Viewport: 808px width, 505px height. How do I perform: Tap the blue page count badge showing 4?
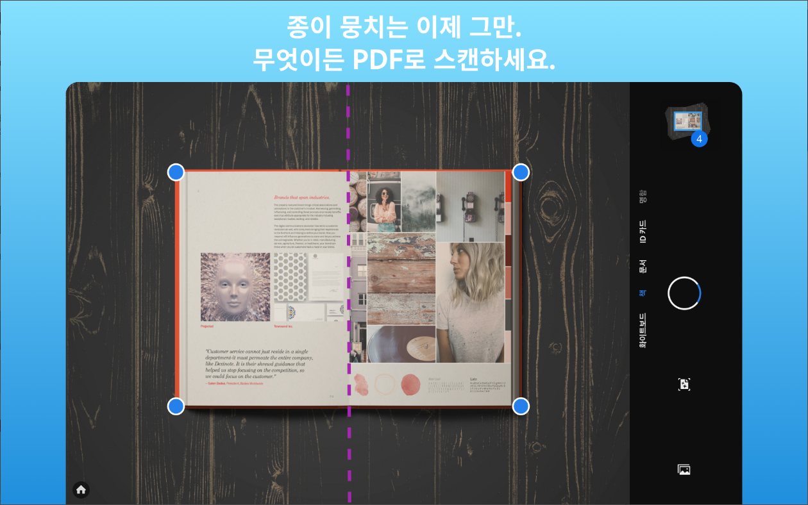point(699,139)
